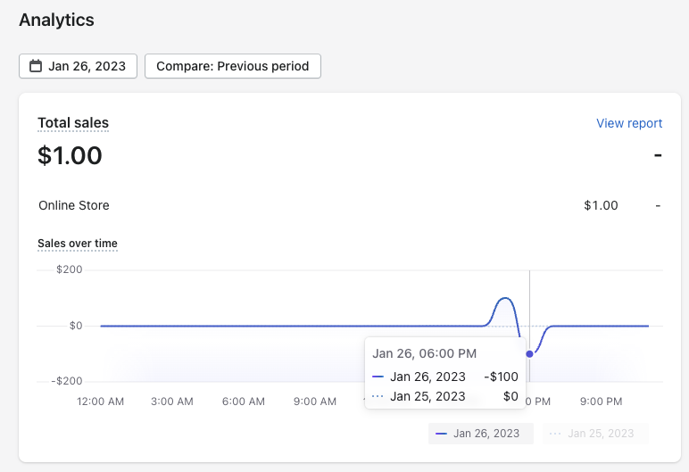Click the 12:00 AM axis label

click(101, 402)
